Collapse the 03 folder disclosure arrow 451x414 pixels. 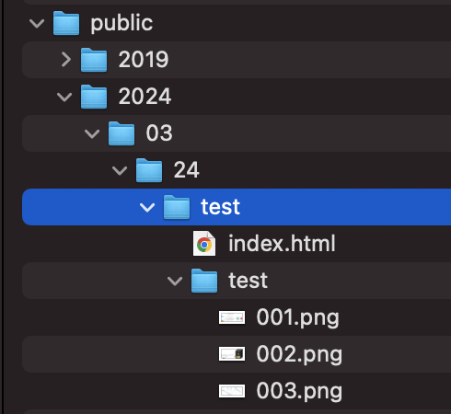pos(92,133)
